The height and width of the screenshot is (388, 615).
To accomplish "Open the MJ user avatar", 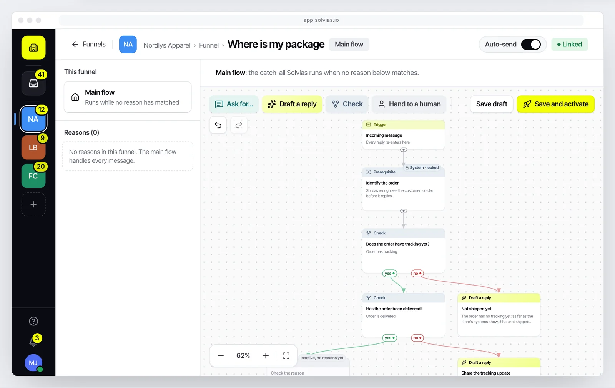I will click(33, 363).
